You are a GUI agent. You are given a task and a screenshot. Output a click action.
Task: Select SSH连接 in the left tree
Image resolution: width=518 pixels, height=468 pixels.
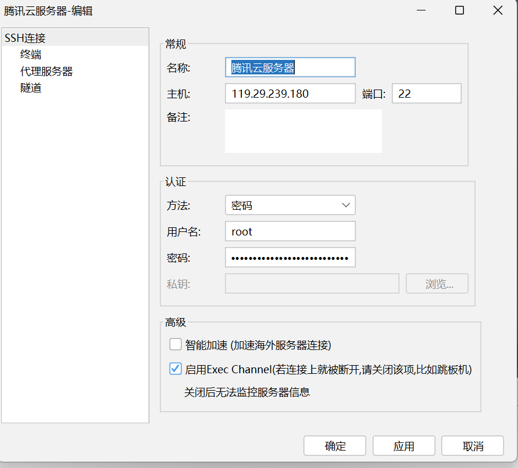point(75,38)
